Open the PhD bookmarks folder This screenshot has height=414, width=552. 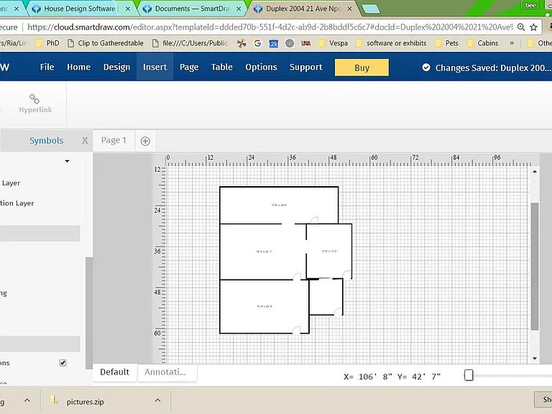coord(47,43)
